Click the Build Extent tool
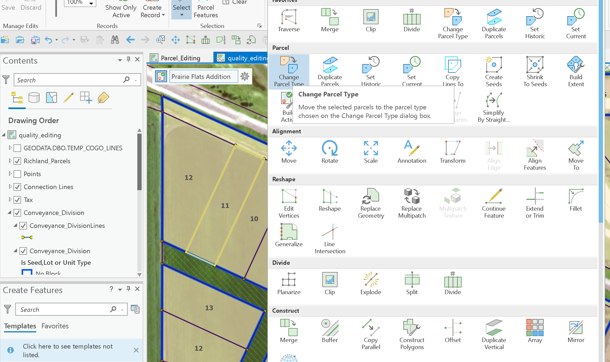The height and width of the screenshot is (362, 610). (576, 70)
